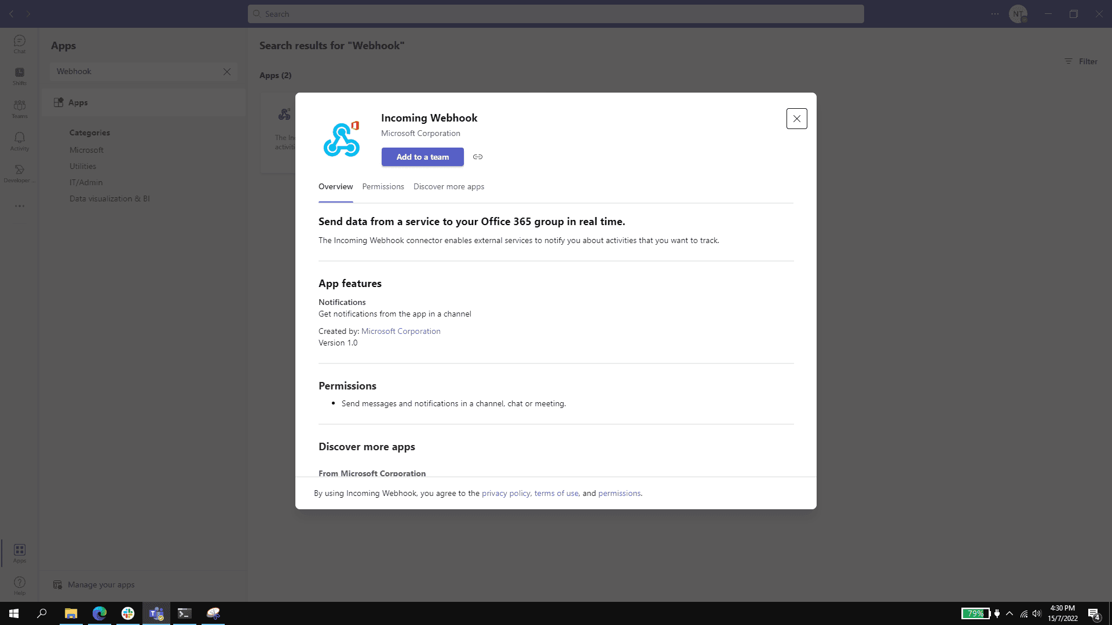The height and width of the screenshot is (625, 1112).
Task: Go forward using the navigation arrow
Action: (x=28, y=14)
